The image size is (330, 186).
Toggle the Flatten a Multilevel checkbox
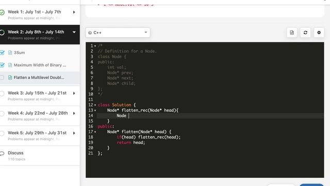(x=2, y=78)
